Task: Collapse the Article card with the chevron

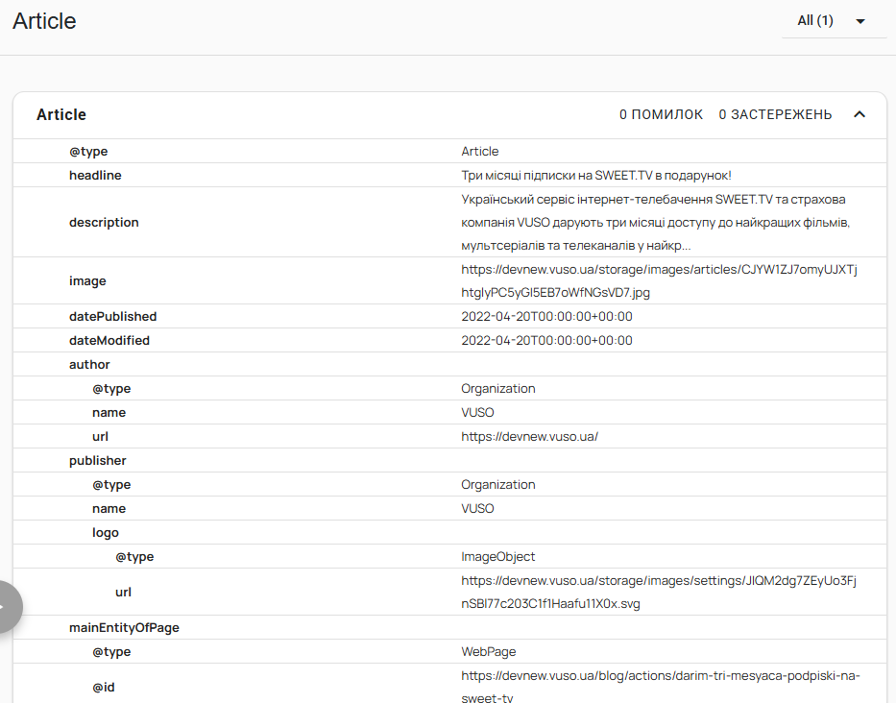Action: tap(860, 114)
